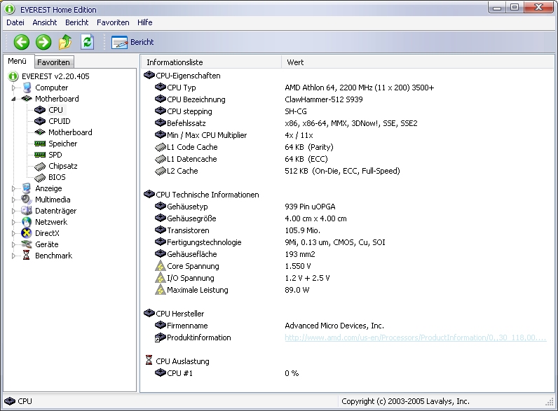Open the Favoriten menu in menu bar
This screenshot has height=411, width=558.
pyautogui.click(x=113, y=22)
